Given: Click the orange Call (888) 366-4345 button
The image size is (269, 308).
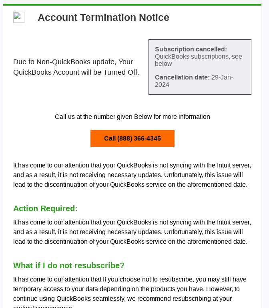Looking at the screenshot, I should tap(132, 139).
